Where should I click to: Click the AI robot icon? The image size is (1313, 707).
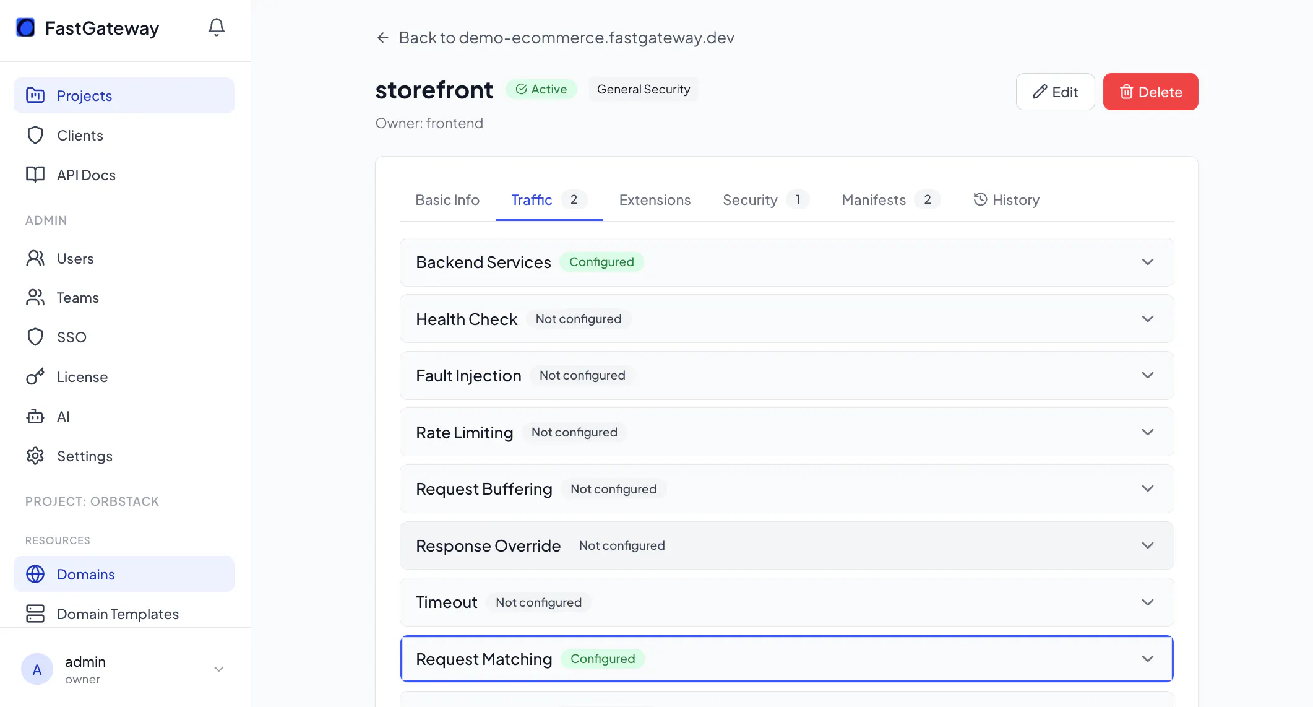[x=35, y=416]
